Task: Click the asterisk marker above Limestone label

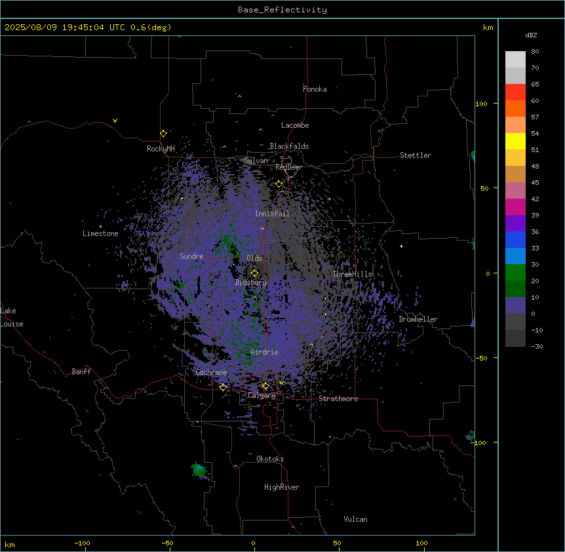Action: tap(100, 227)
